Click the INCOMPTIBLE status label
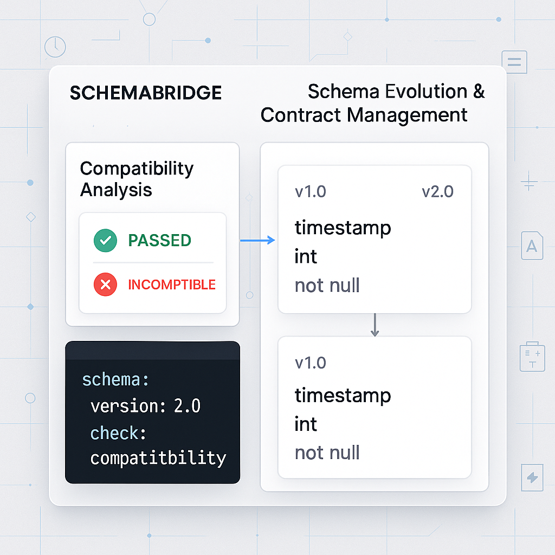The image size is (555, 555). click(172, 285)
